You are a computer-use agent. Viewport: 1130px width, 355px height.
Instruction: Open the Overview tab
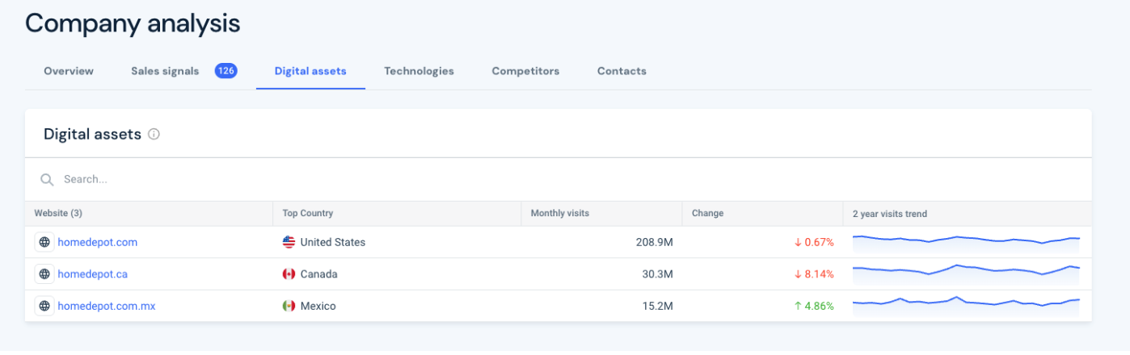point(69,71)
